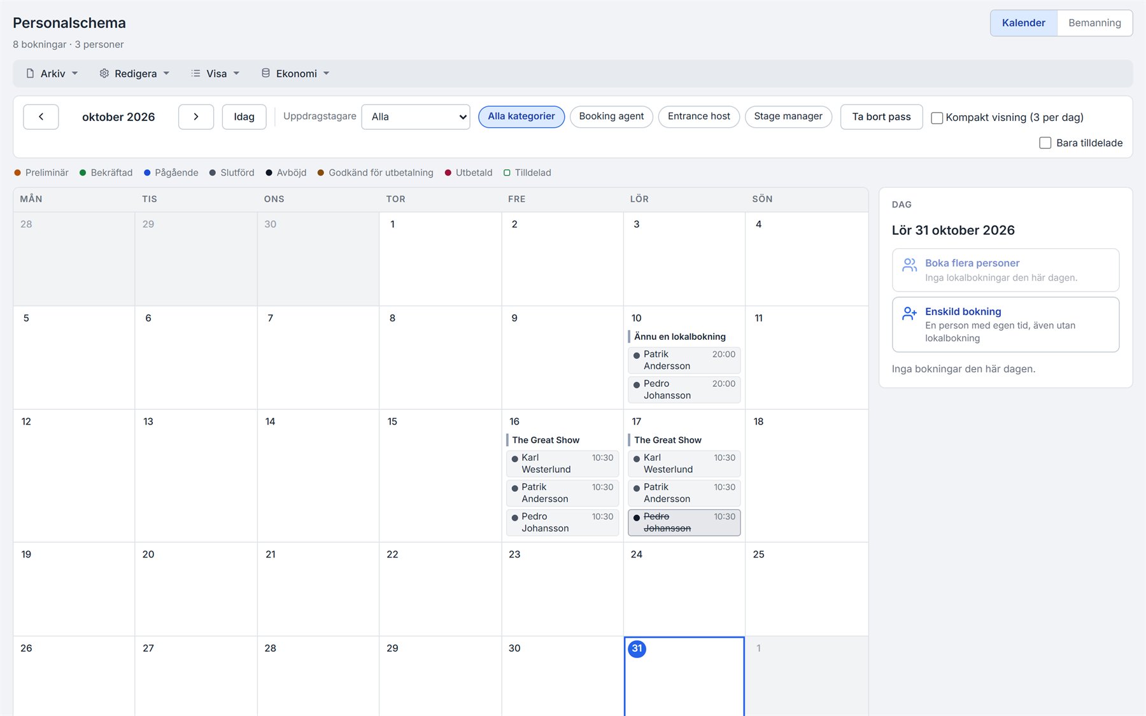Open the Uppdragstagare Alla dropdown
Image resolution: width=1146 pixels, height=716 pixels.
pos(416,117)
